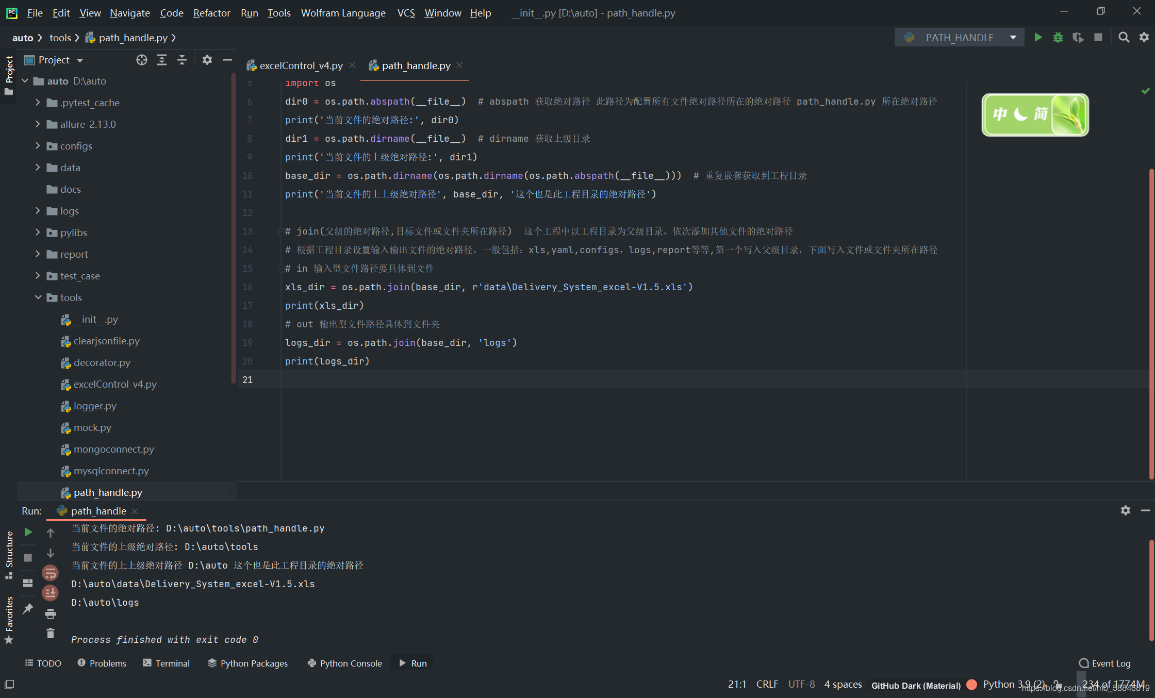Click GitHub Dark theme color indicator

pos(971,685)
